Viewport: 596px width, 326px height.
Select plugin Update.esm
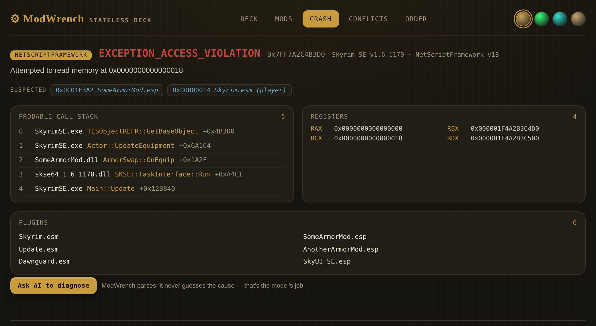(39, 249)
